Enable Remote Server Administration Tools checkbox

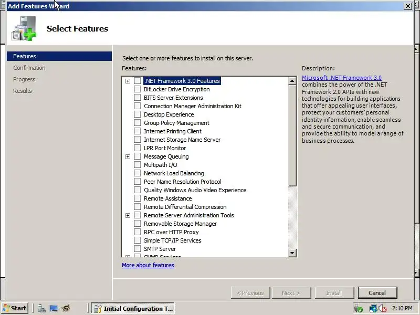pyautogui.click(x=137, y=215)
